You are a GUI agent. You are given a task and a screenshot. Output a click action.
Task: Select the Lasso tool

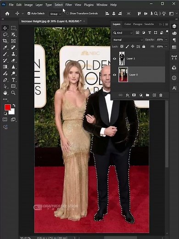click(x=5, y=34)
